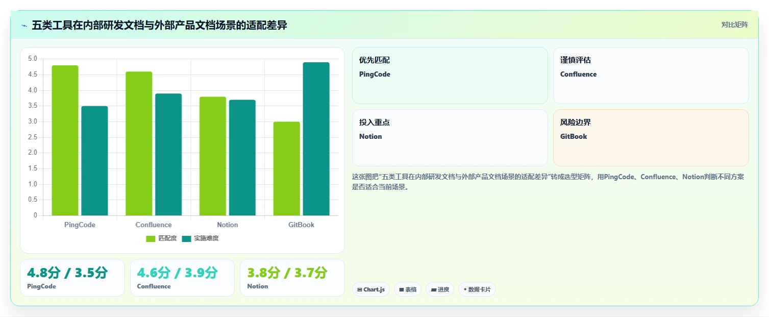Open the 谨慎评估 Confluence card
Image resolution: width=769 pixels, height=317 pixels.
coord(651,76)
